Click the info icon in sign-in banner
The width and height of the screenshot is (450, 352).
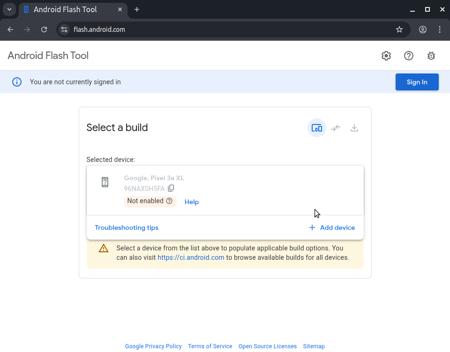click(x=17, y=82)
